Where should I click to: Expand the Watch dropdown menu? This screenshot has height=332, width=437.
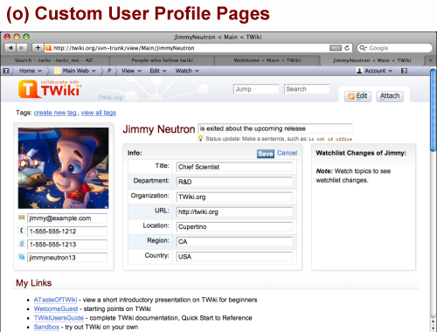187,71
